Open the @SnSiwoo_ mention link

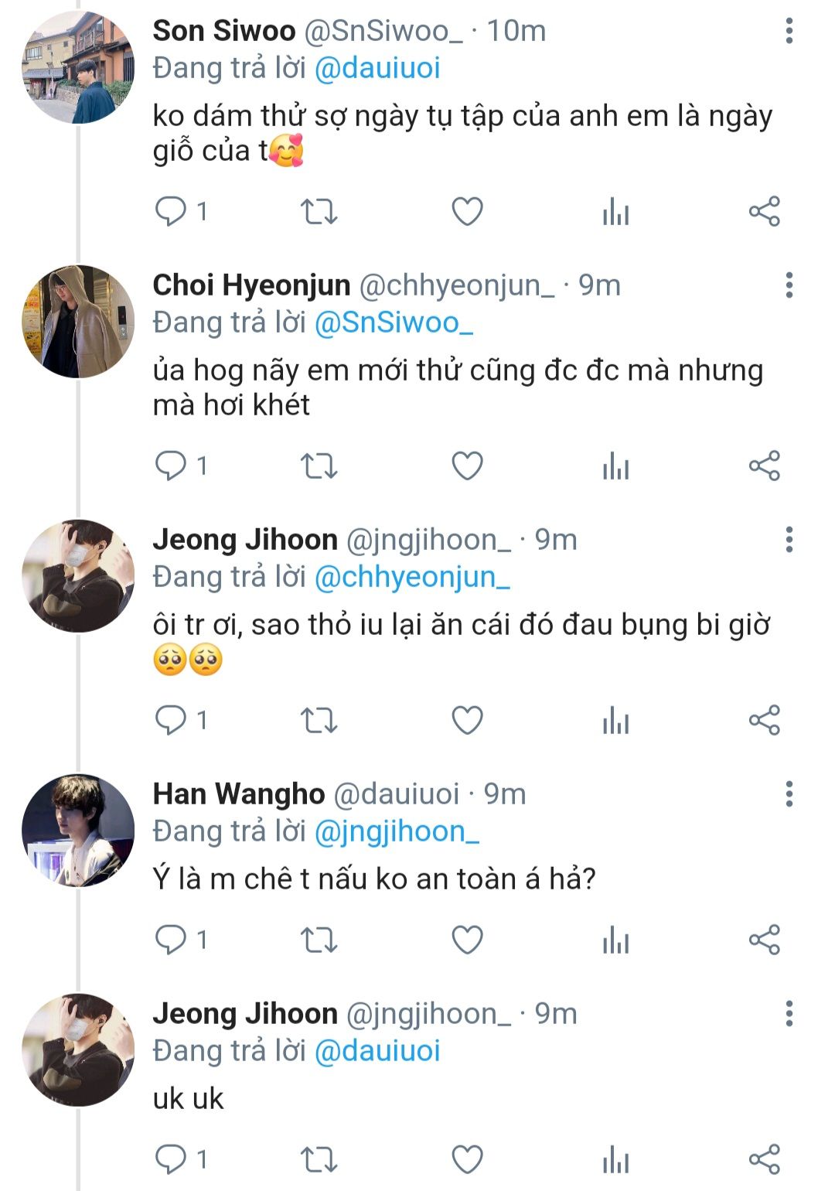[x=394, y=322]
